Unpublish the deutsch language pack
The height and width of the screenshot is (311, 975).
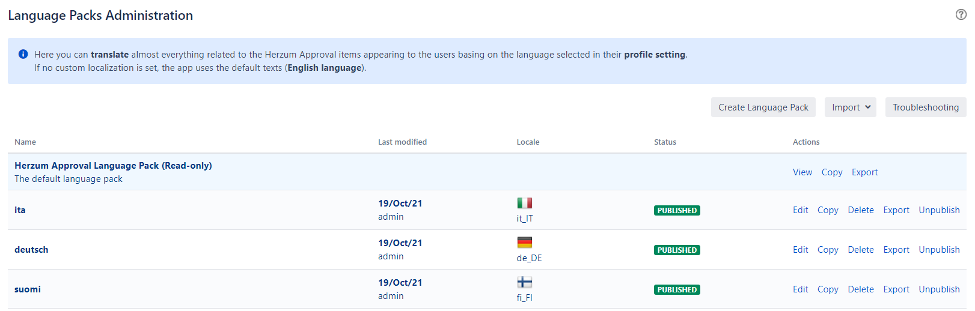point(939,250)
